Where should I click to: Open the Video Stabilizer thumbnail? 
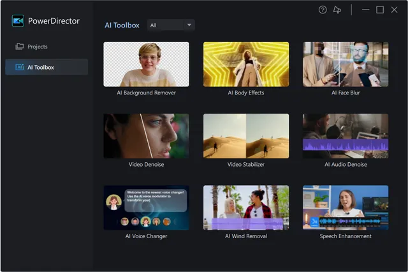[245, 135]
